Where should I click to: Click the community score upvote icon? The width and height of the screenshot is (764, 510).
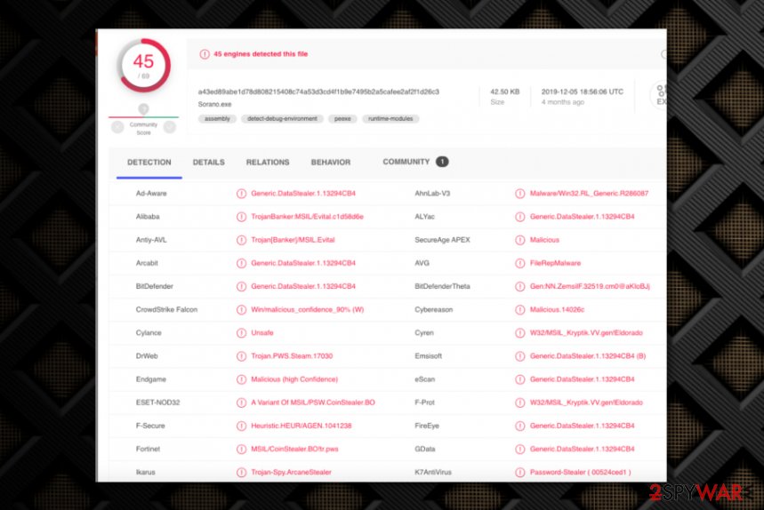click(170, 127)
